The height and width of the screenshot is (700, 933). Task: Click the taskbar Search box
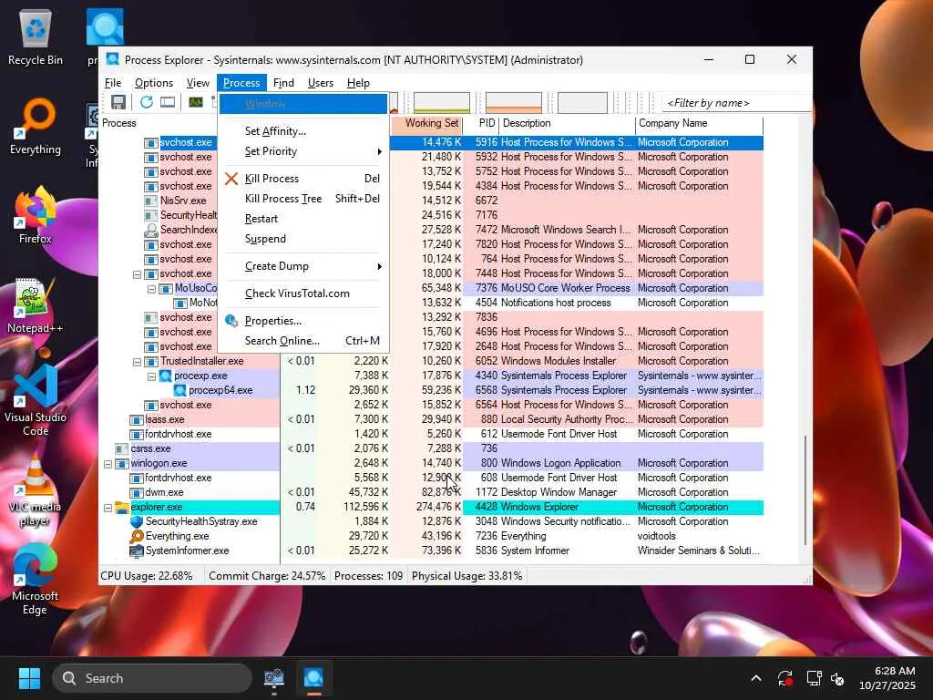(152, 678)
